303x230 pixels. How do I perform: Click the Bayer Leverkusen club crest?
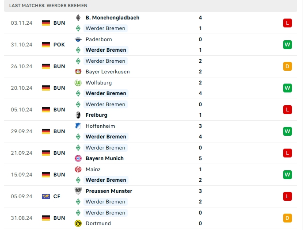click(78, 72)
